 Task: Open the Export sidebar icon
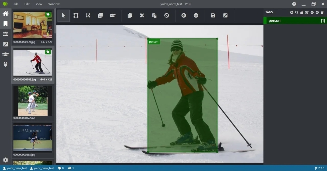tap(5, 44)
